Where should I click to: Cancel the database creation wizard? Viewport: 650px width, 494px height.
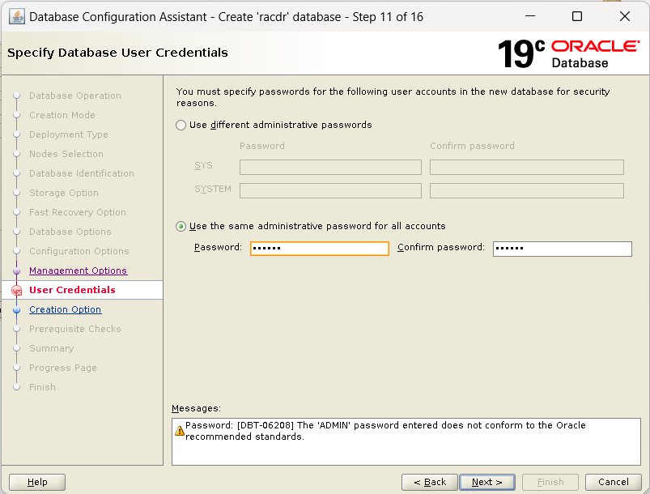pos(613,482)
